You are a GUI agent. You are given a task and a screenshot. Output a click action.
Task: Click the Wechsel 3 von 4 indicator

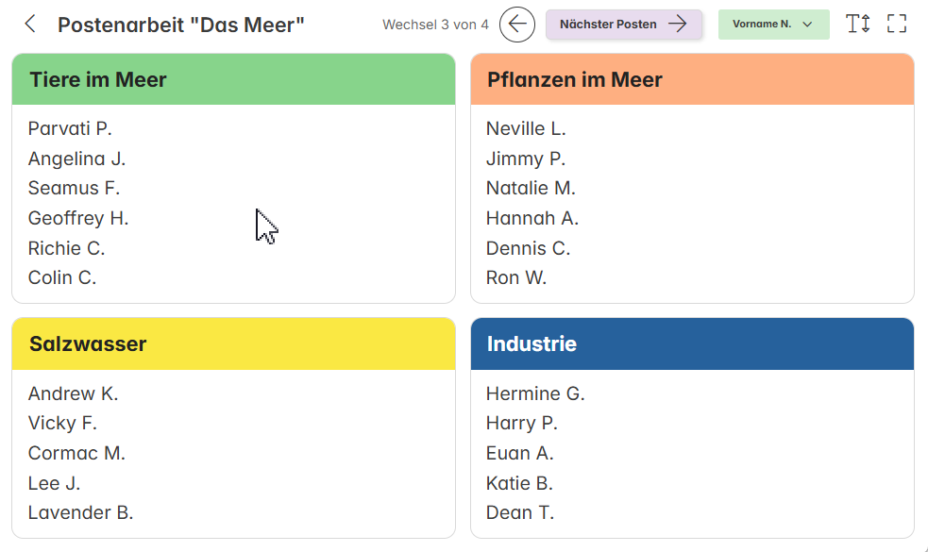tap(435, 25)
